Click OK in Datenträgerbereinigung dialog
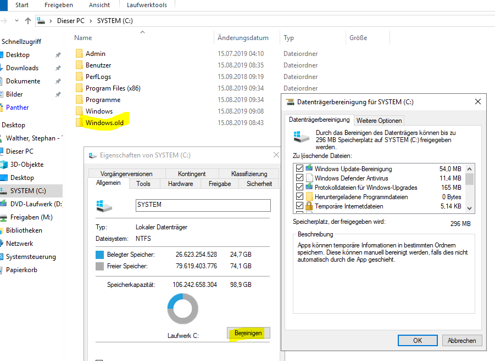The height and width of the screenshot is (361, 495). (x=418, y=341)
